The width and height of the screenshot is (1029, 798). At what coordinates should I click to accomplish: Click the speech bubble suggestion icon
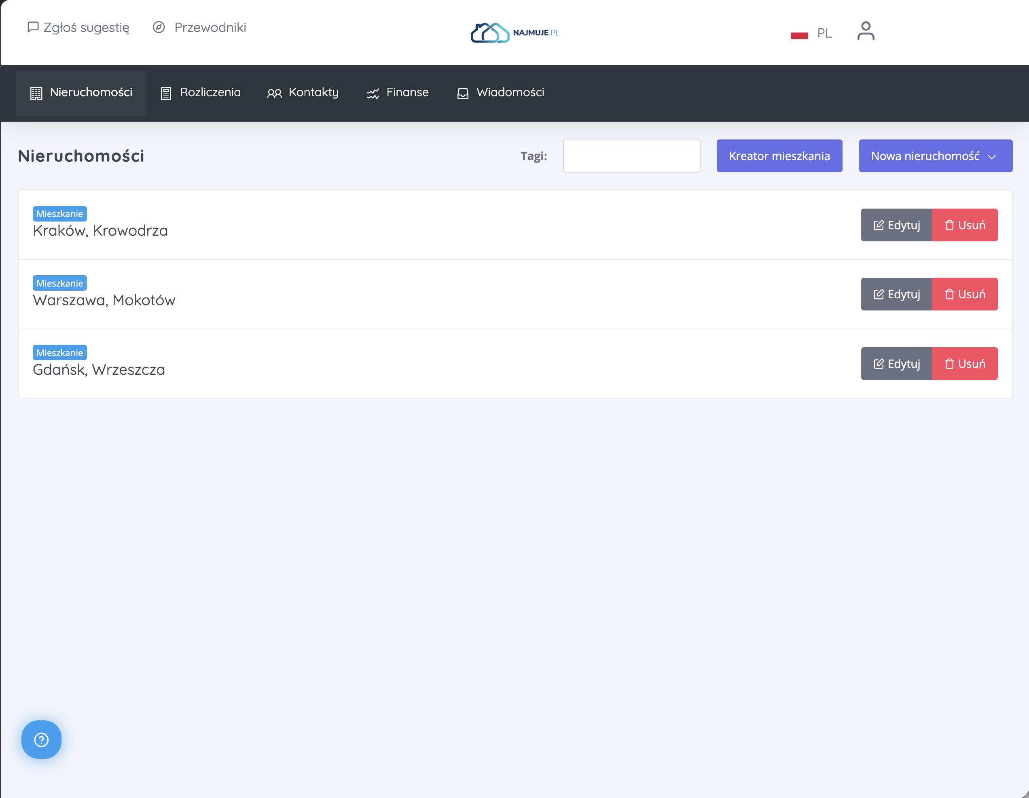click(x=32, y=27)
